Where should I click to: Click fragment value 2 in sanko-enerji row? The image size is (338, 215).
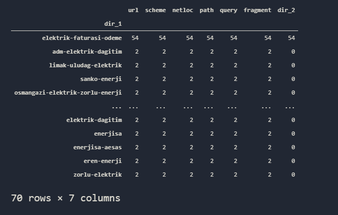(269, 79)
